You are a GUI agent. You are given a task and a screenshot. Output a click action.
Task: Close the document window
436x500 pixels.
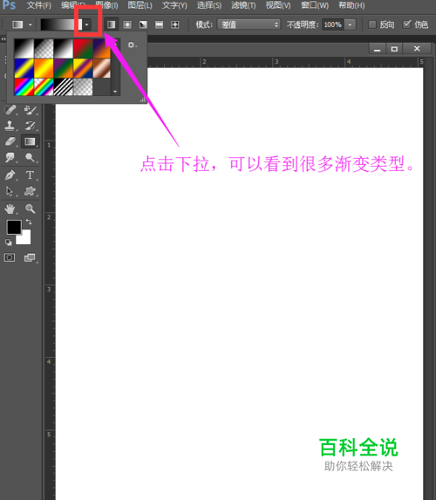pos(417,49)
